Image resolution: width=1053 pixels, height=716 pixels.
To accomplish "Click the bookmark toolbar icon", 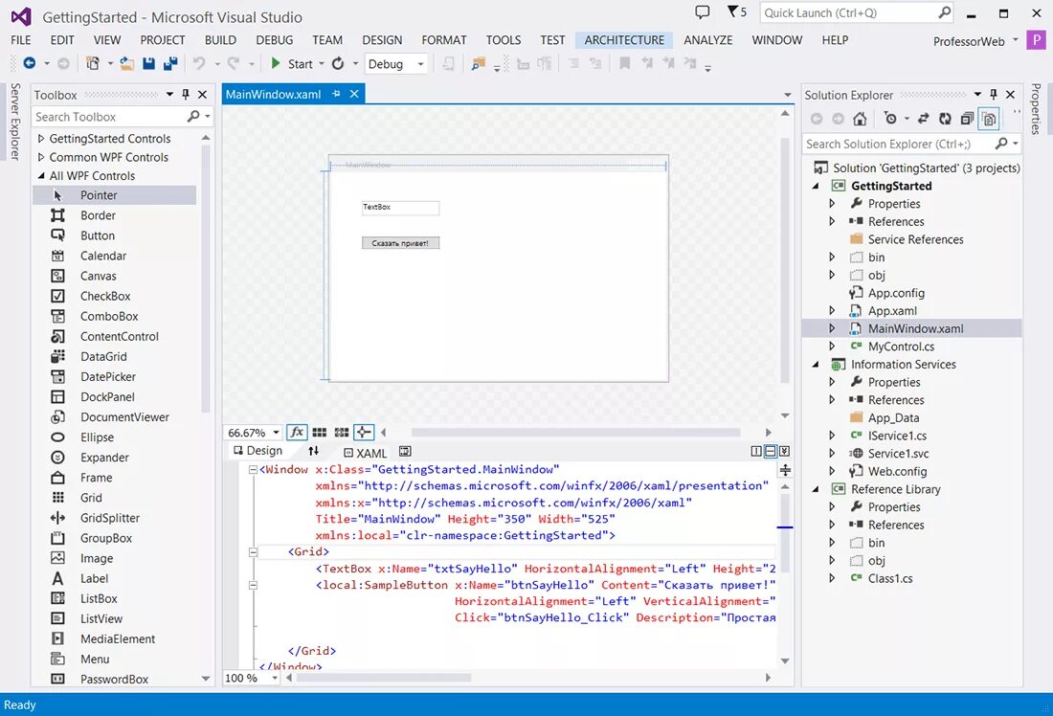I will [624, 63].
